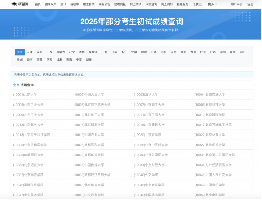Viewport: 262px width, 201px height.
Task: Click (10034)中央财经大学 entry
Action: coord(149,165)
